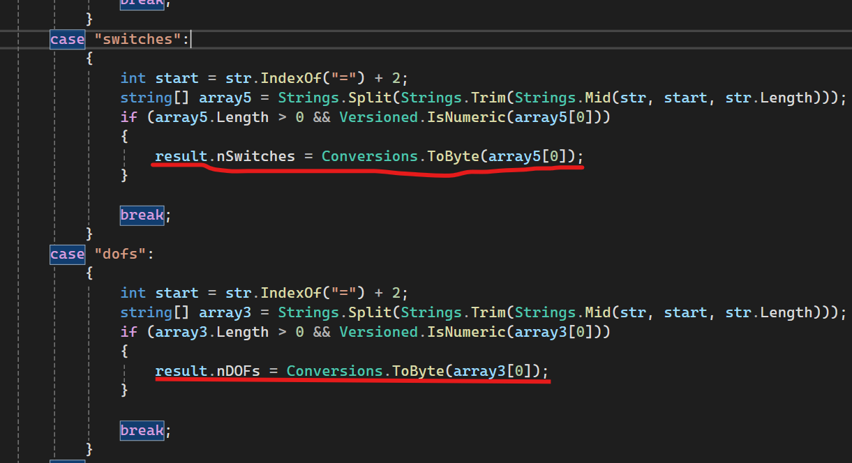This screenshot has height=463, width=852.
Task: Click IsNumeric in the array5 condition
Action: click(466, 117)
